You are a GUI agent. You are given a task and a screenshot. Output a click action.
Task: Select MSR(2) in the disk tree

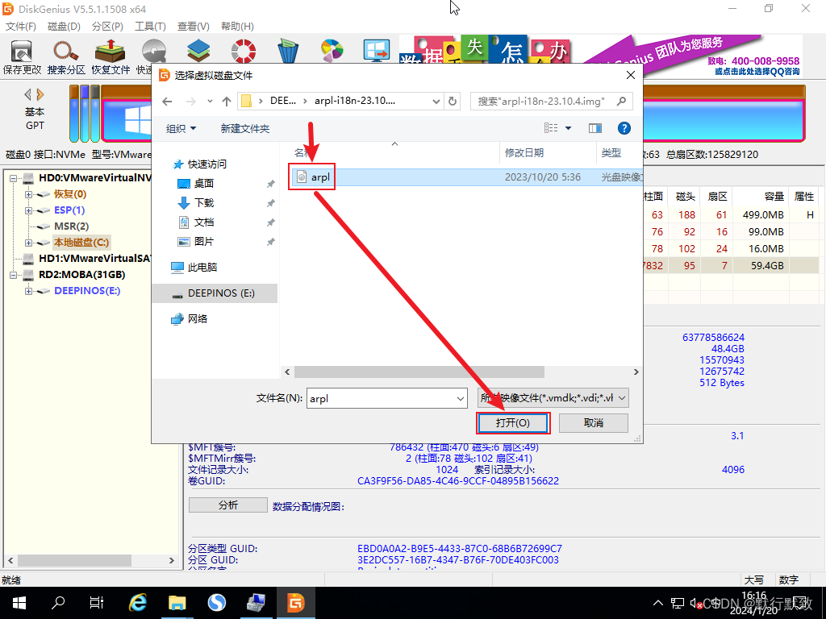click(71, 226)
